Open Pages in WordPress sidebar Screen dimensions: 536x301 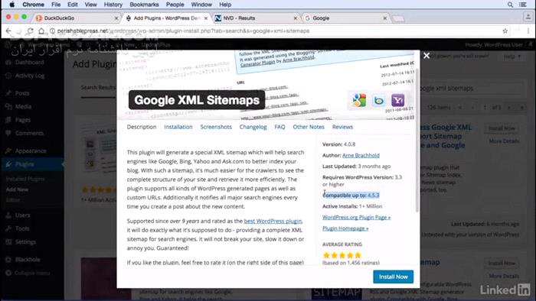click(22, 120)
